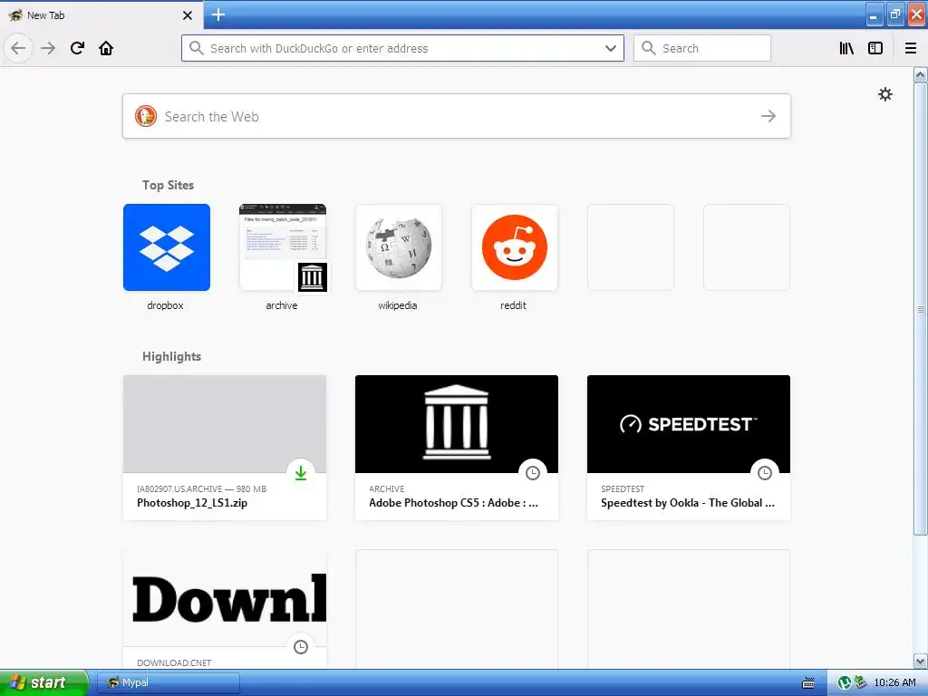Open a new tab with plus button

(218, 14)
